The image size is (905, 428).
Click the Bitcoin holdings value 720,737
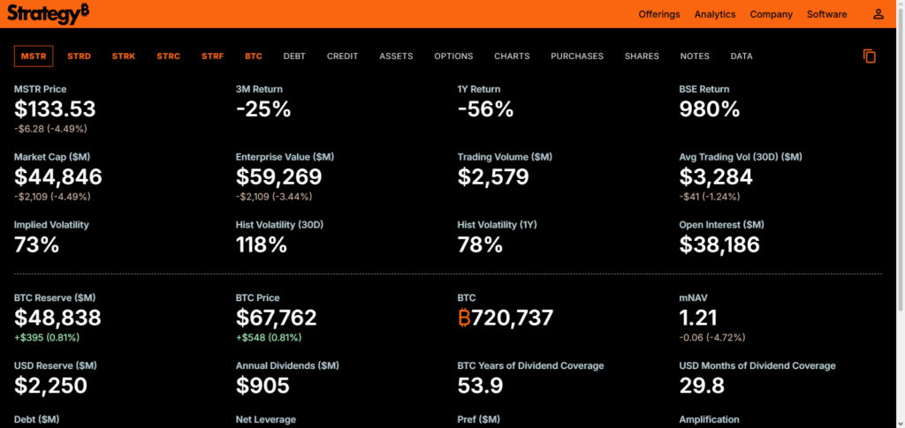coord(506,318)
